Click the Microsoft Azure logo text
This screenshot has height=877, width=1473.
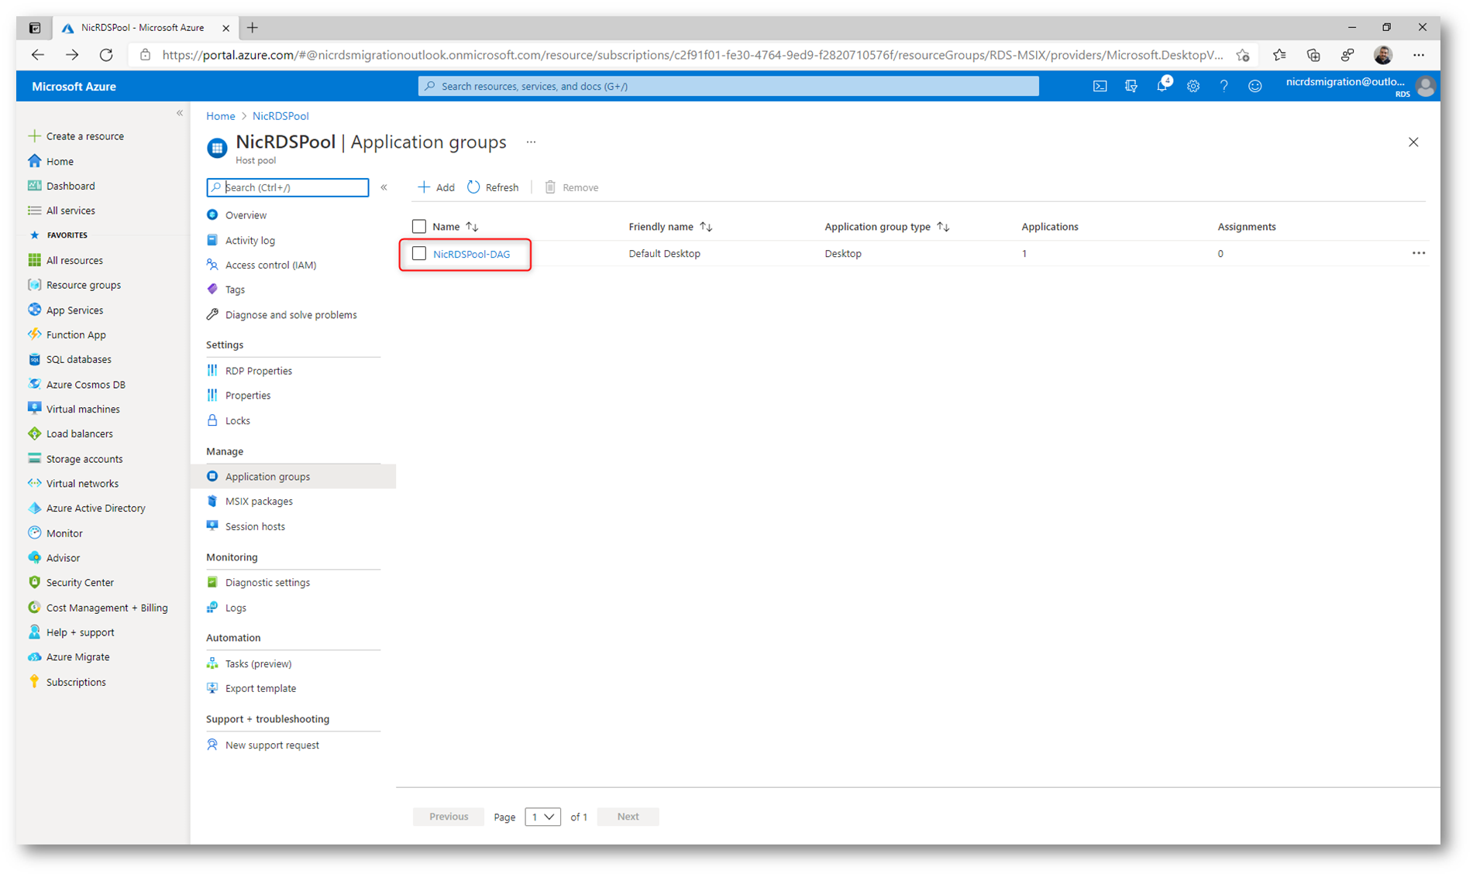pyautogui.click(x=74, y=87)
